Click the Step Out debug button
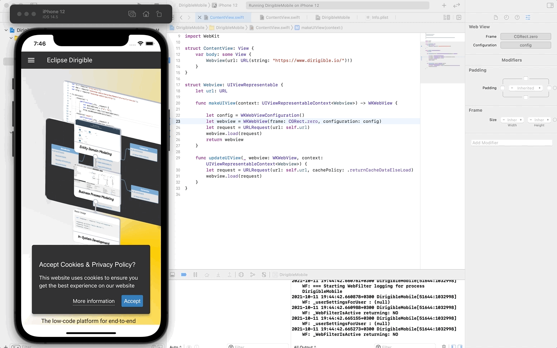This screenshot has width=557, height=348. pos(229,275)
